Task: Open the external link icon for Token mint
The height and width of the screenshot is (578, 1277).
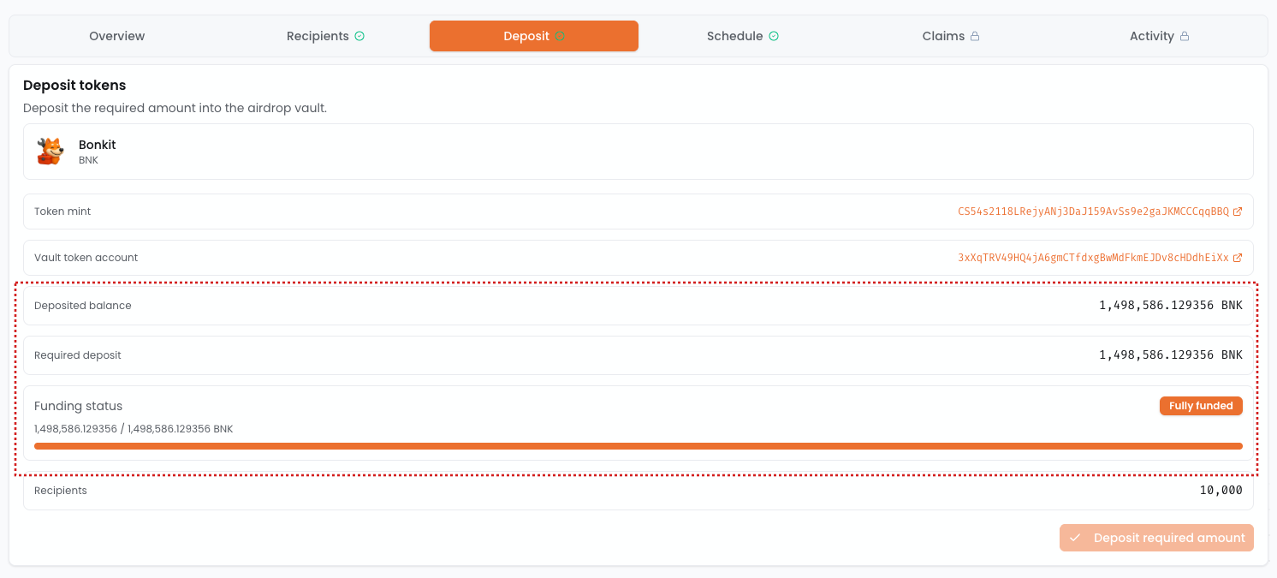Action: point(1238,212)
